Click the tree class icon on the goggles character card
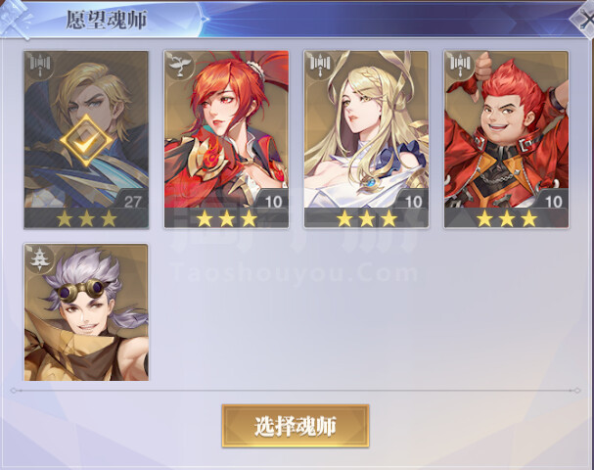 [40, 259]
